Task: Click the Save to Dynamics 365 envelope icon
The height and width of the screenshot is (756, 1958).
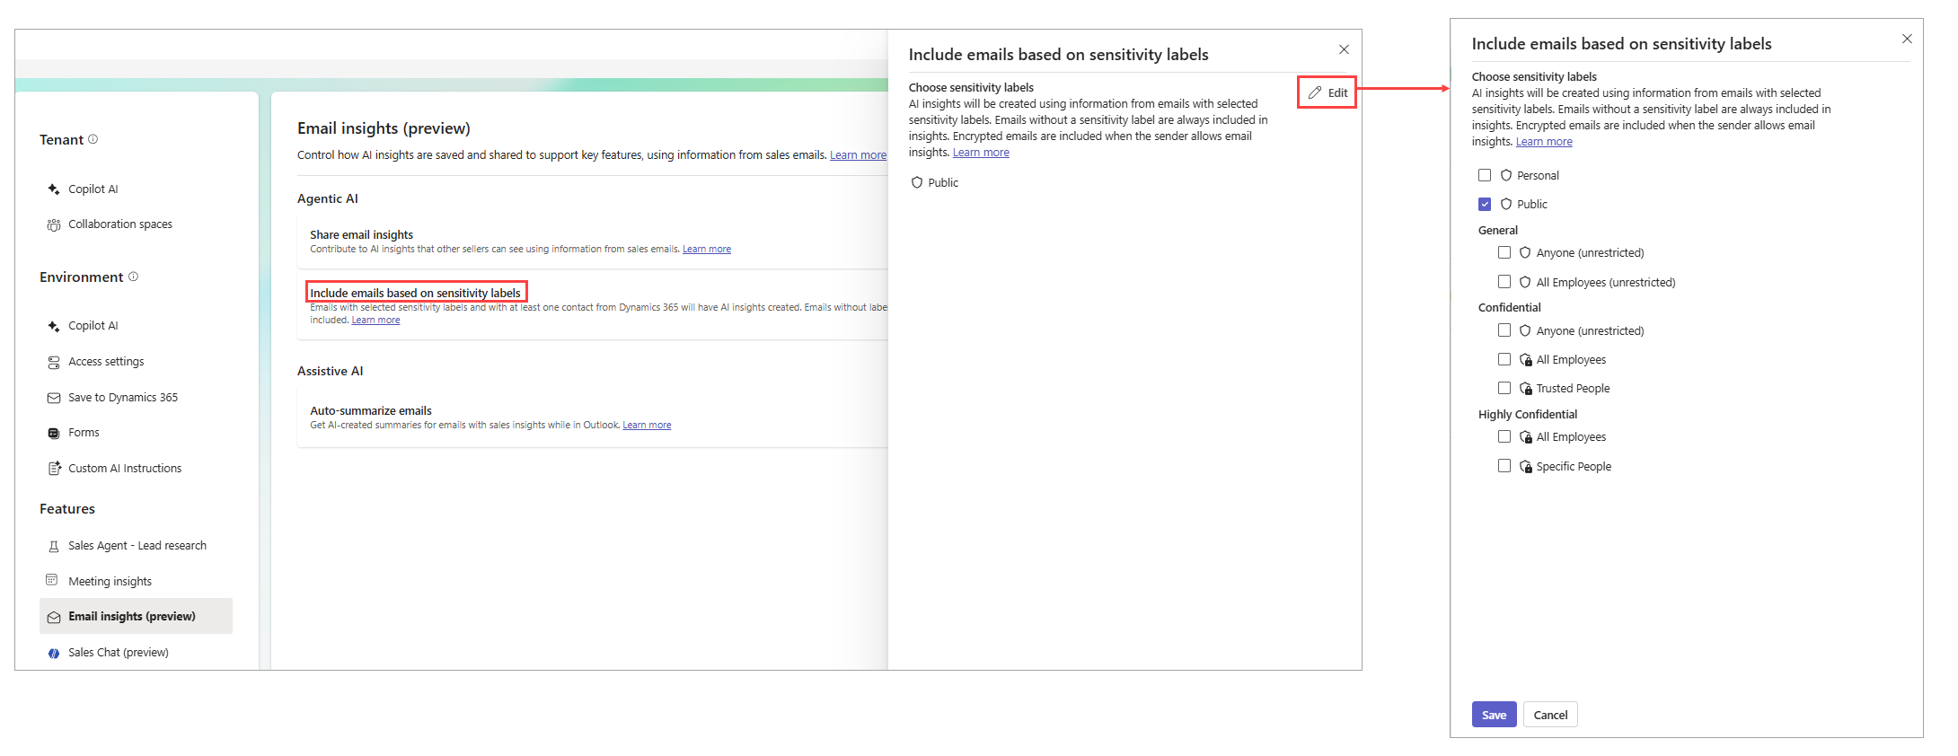Action: tap(54, 398)
